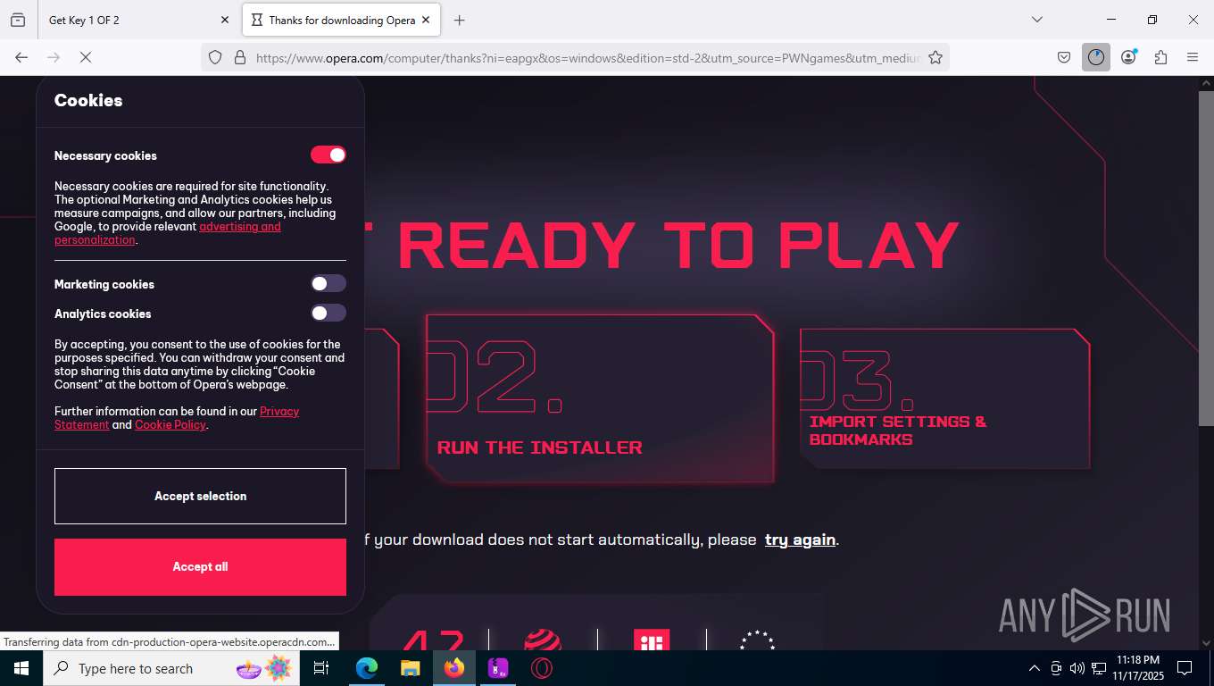Open Opera GX from the taskbar
The width and height of the screenshot is (1214, 686).
click(541, 668)
